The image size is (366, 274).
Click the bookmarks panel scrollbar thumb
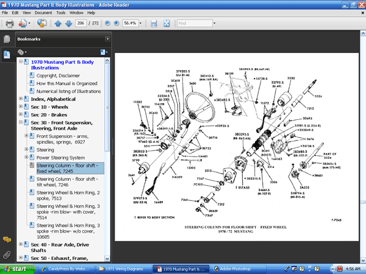pos(107,108)
